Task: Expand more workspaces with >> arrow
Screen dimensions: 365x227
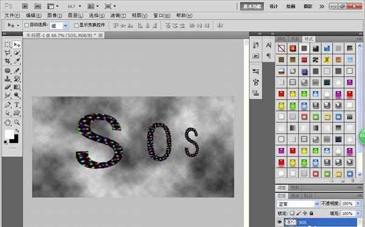Action: (x=322, y=7)
